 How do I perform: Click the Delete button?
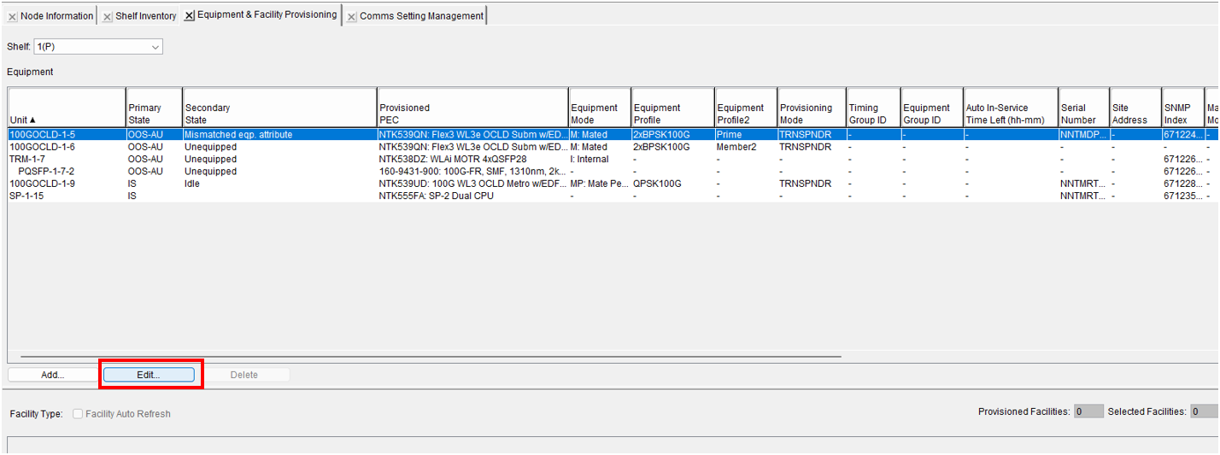pos(244,375)
